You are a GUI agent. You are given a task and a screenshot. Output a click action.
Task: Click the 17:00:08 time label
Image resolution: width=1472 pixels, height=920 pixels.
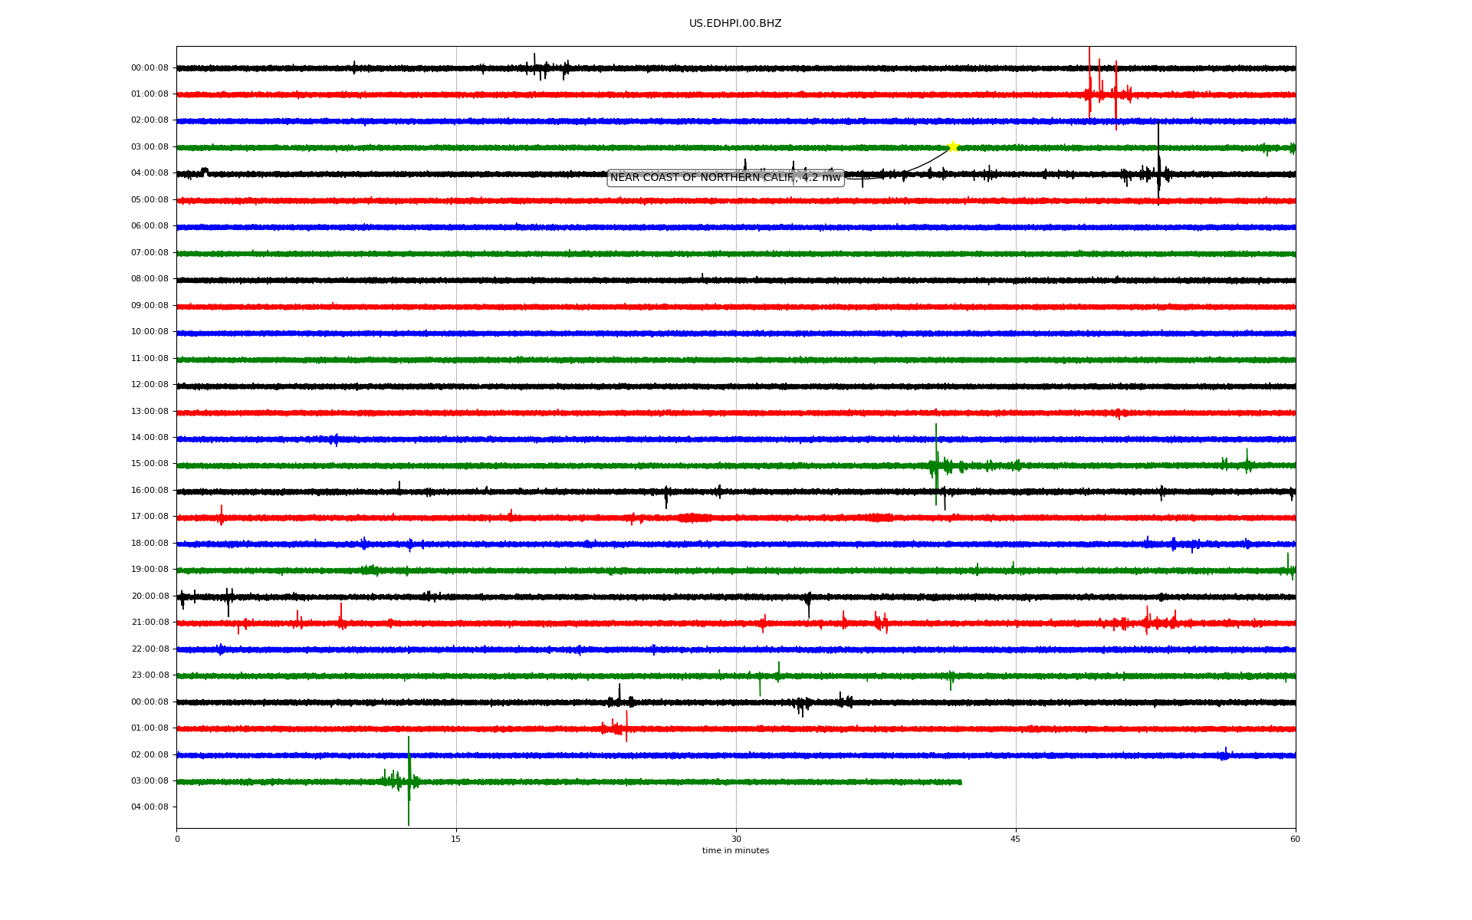point(149,517)
